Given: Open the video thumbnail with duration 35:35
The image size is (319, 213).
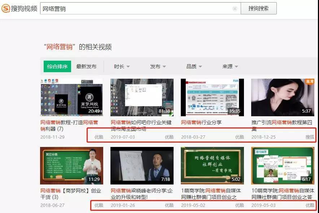Looking at the screenshot, I should coord(212,97).
